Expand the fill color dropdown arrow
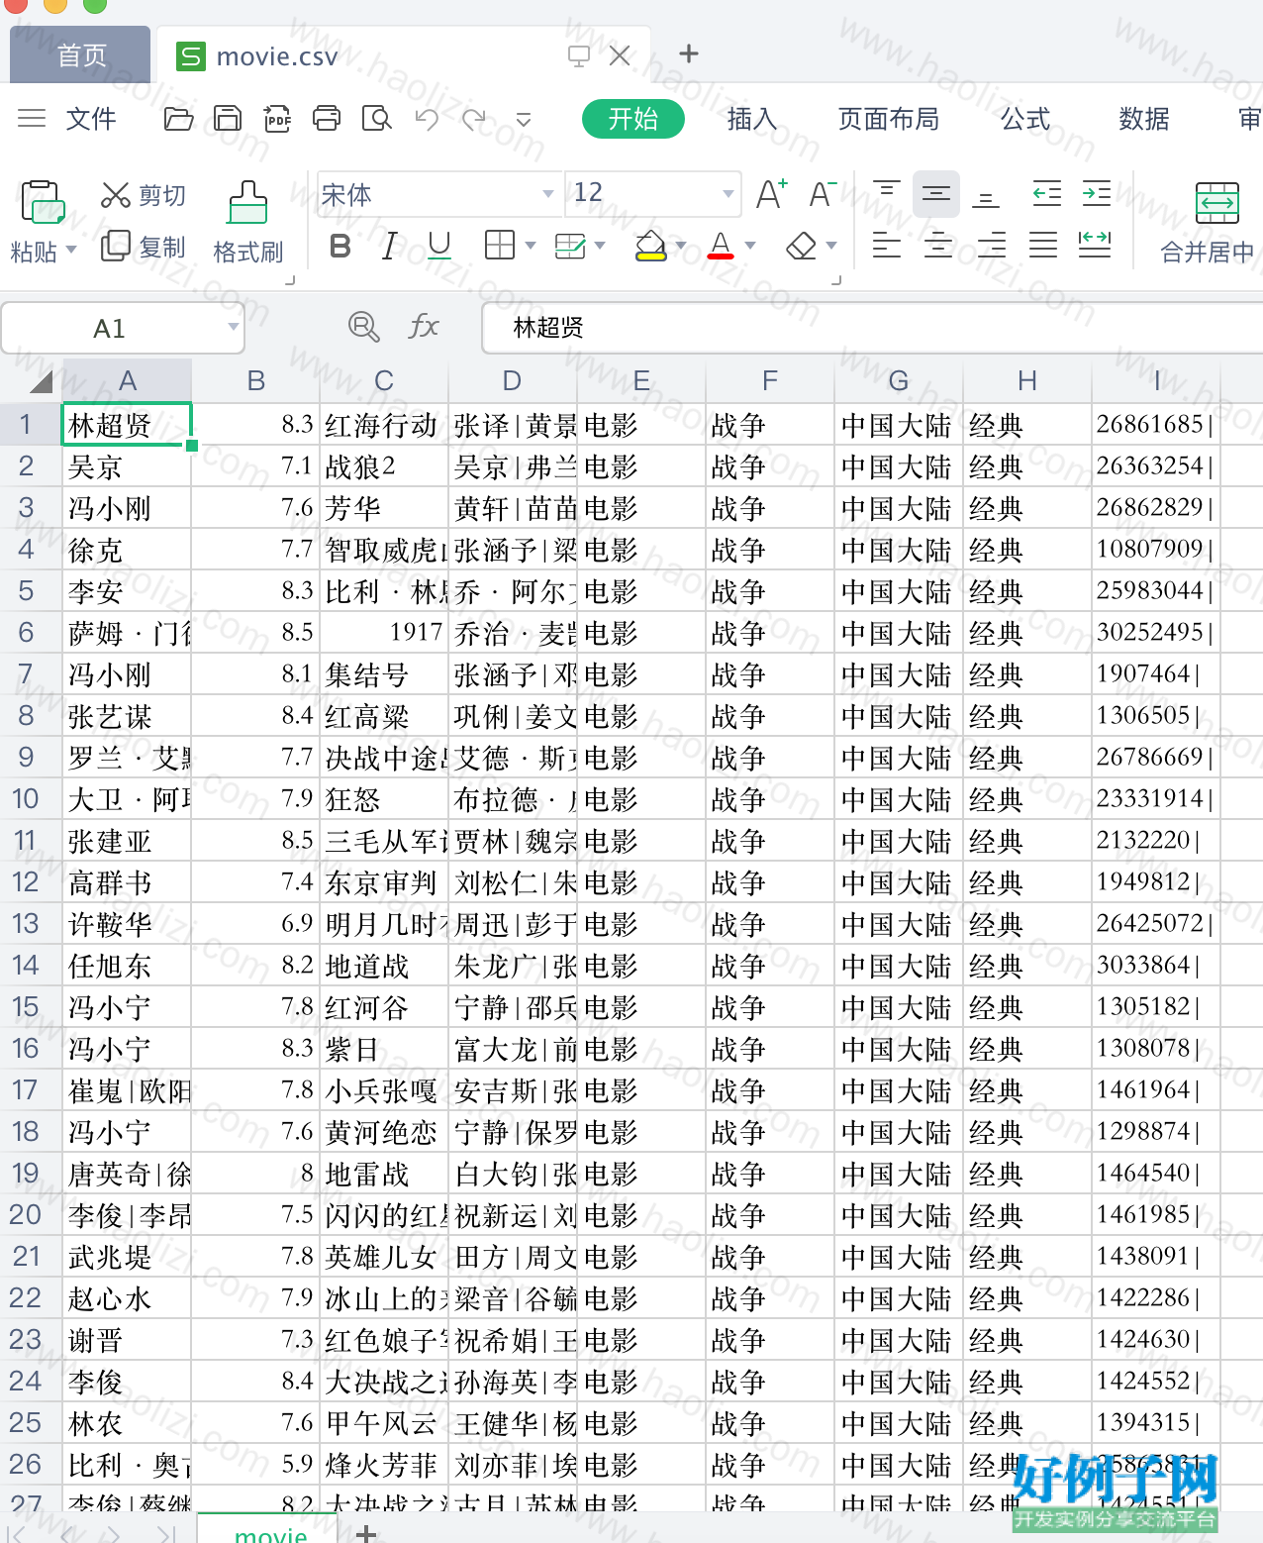The width and height of the screenshot is (1263, 1543). 680,245
